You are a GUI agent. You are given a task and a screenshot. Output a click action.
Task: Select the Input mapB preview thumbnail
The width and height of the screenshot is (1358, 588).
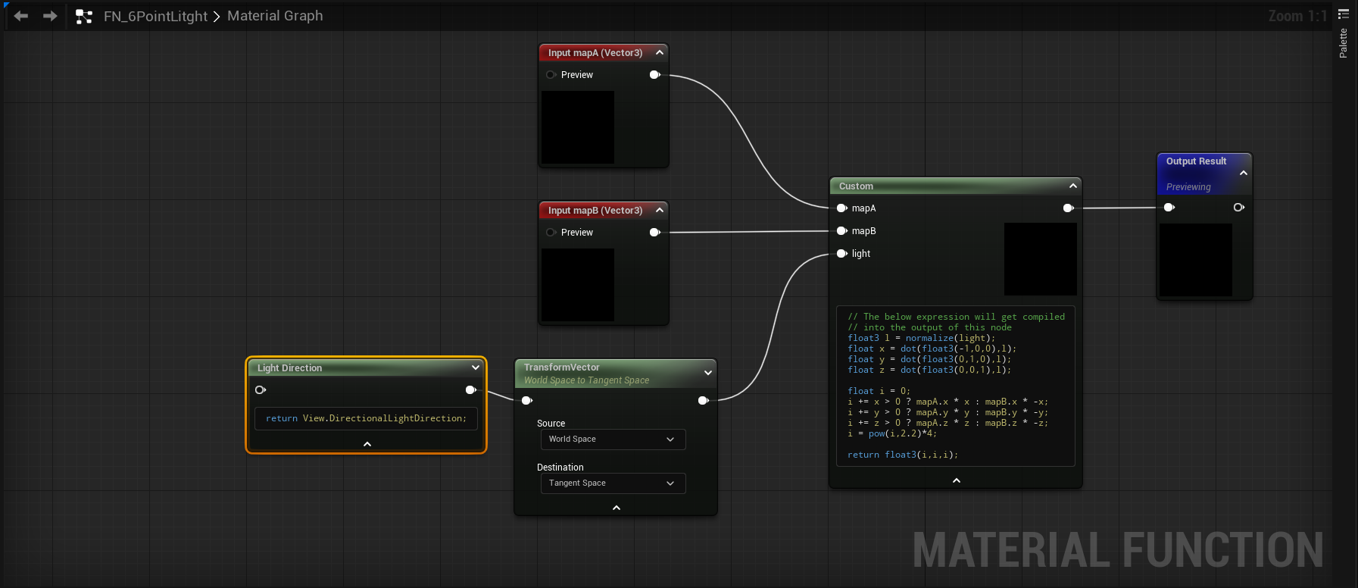click(x=578, y=285)
